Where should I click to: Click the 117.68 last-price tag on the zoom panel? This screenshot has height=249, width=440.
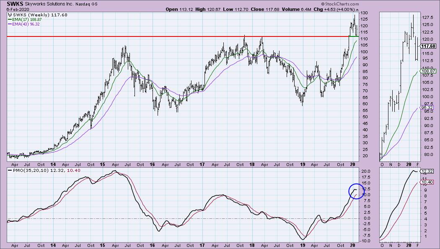click(x=429, y=46)
